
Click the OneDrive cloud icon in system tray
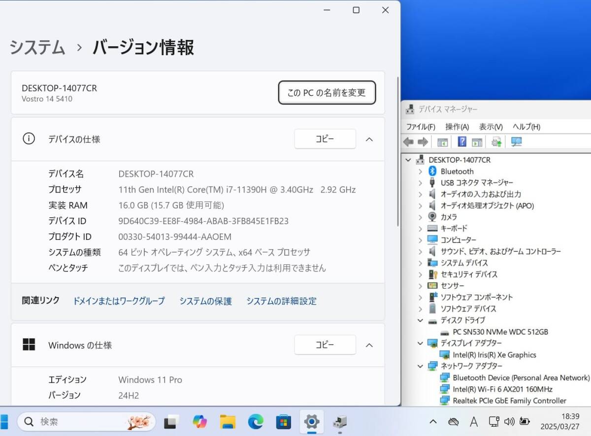point(453,422)
